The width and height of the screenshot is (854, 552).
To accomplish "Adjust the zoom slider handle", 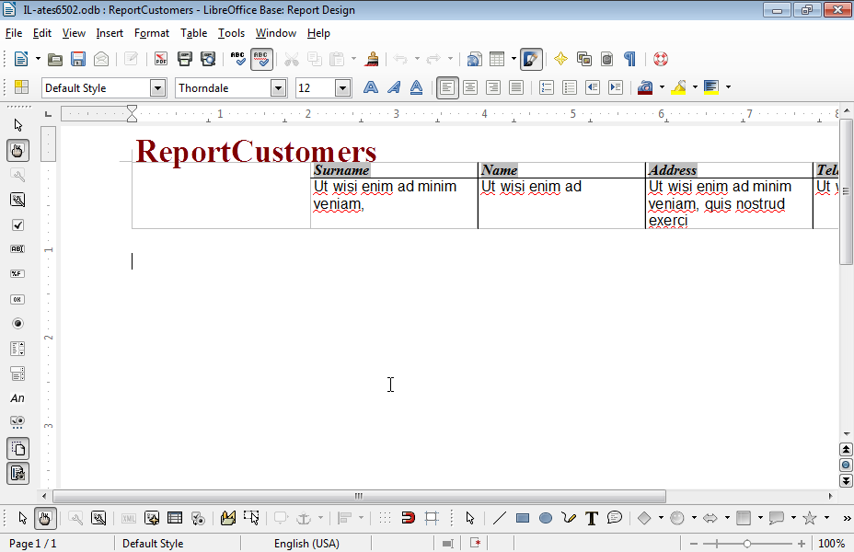I will pos(747,544).
